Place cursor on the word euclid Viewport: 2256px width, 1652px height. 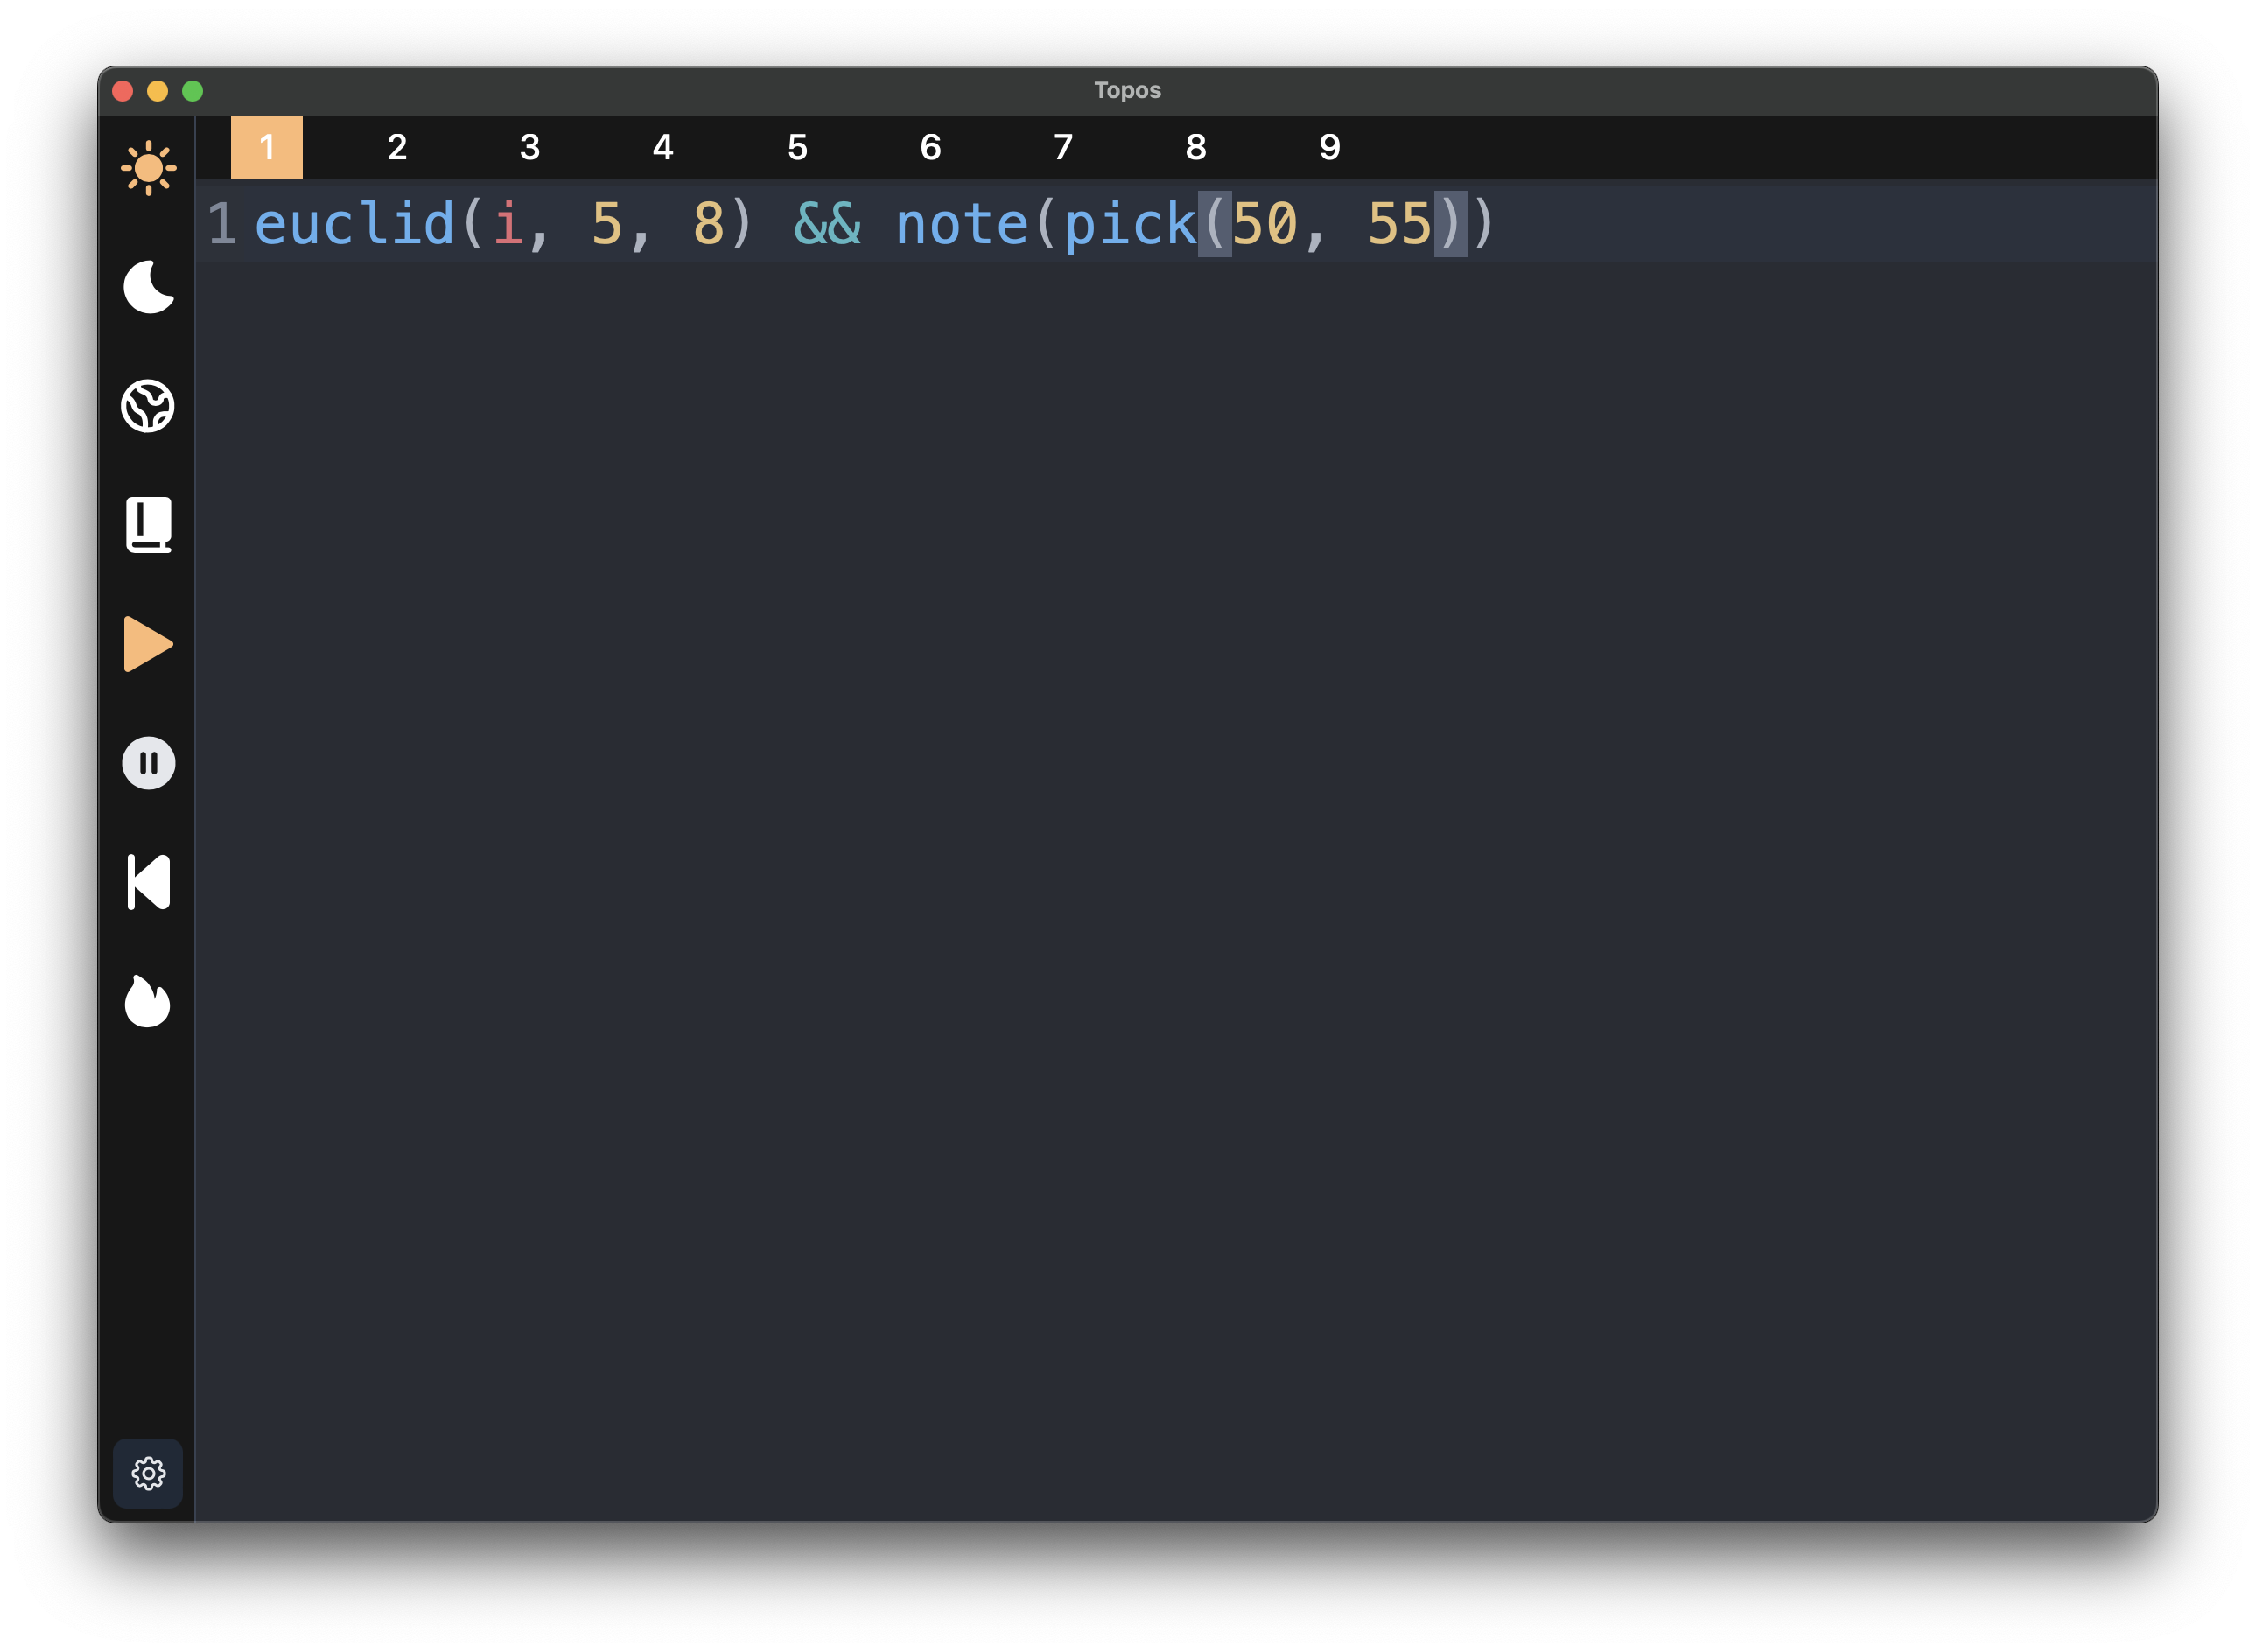(x=355, y=224)
